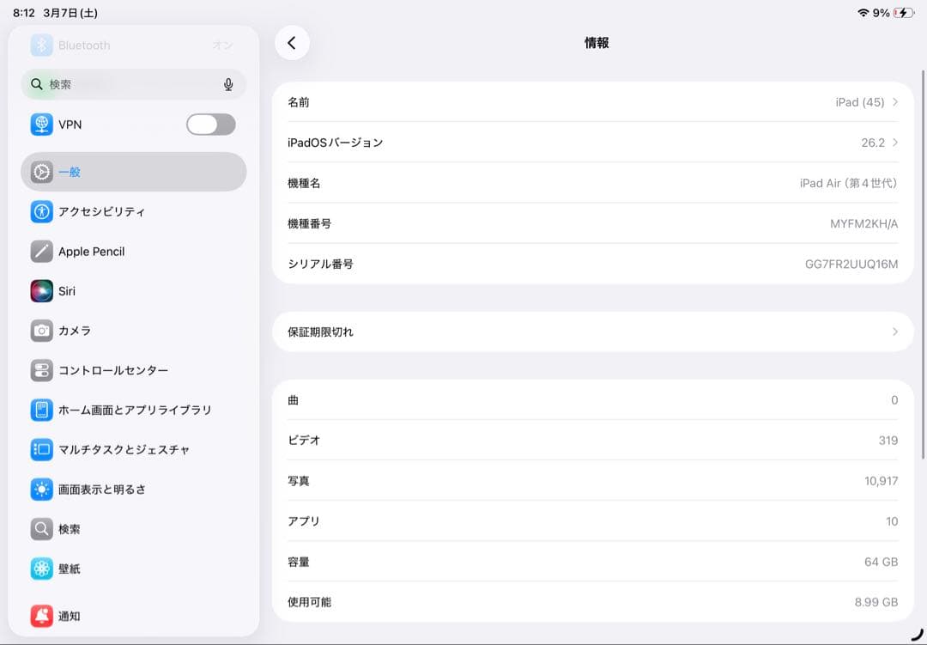The width and height of the screenshot is (927, 645).
Task: Click the 情報 page title
Action: (x=597, y=43)
